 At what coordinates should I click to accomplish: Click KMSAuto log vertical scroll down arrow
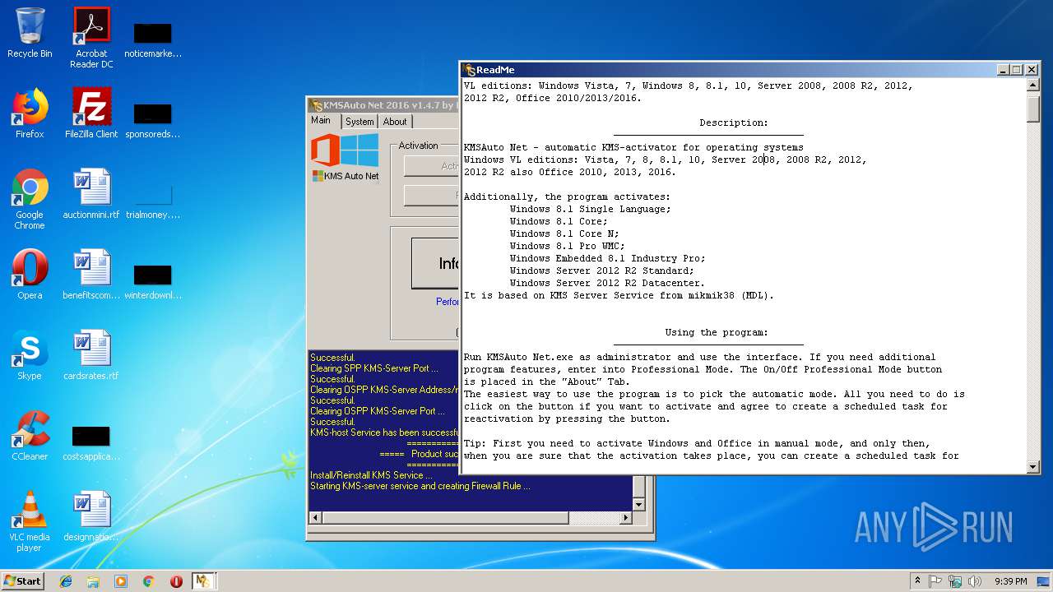pyautogui.click(x=638, y=504)
